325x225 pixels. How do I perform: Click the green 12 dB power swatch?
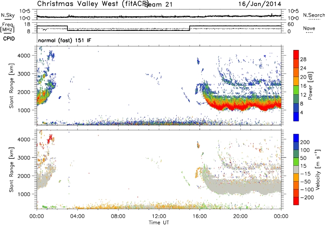tap(296, 90)
